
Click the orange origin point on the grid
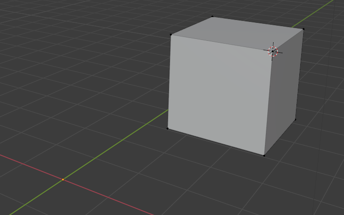(x=63, y=179)
